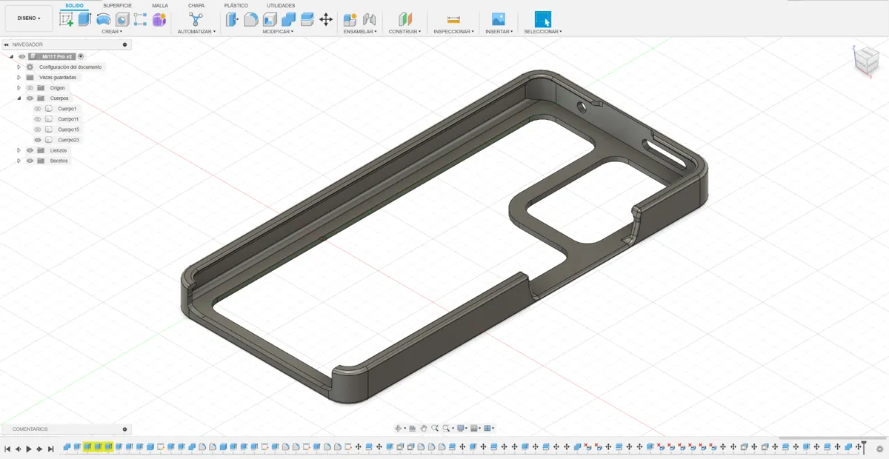Screen dimensions: 889x459
Task: Open the SELECCIONAR dropdown menu
Action: 543,32
